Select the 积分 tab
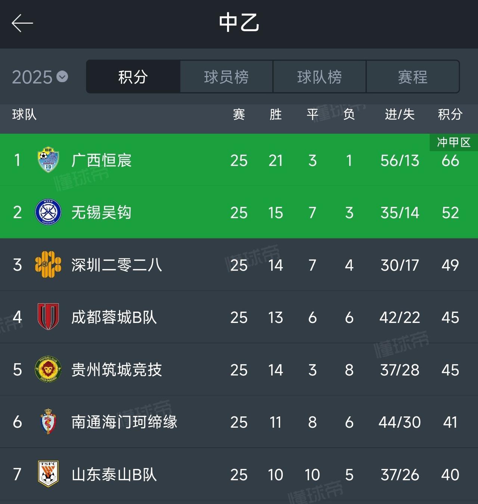Image resolution: width=478 pixels, height=504 pixels. coord(133,77)
